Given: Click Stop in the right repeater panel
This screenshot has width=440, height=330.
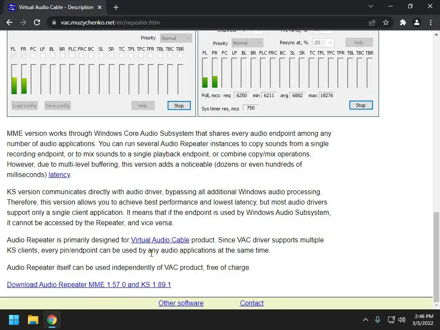Looking at the screenshot, I should [x=361, y=105].
